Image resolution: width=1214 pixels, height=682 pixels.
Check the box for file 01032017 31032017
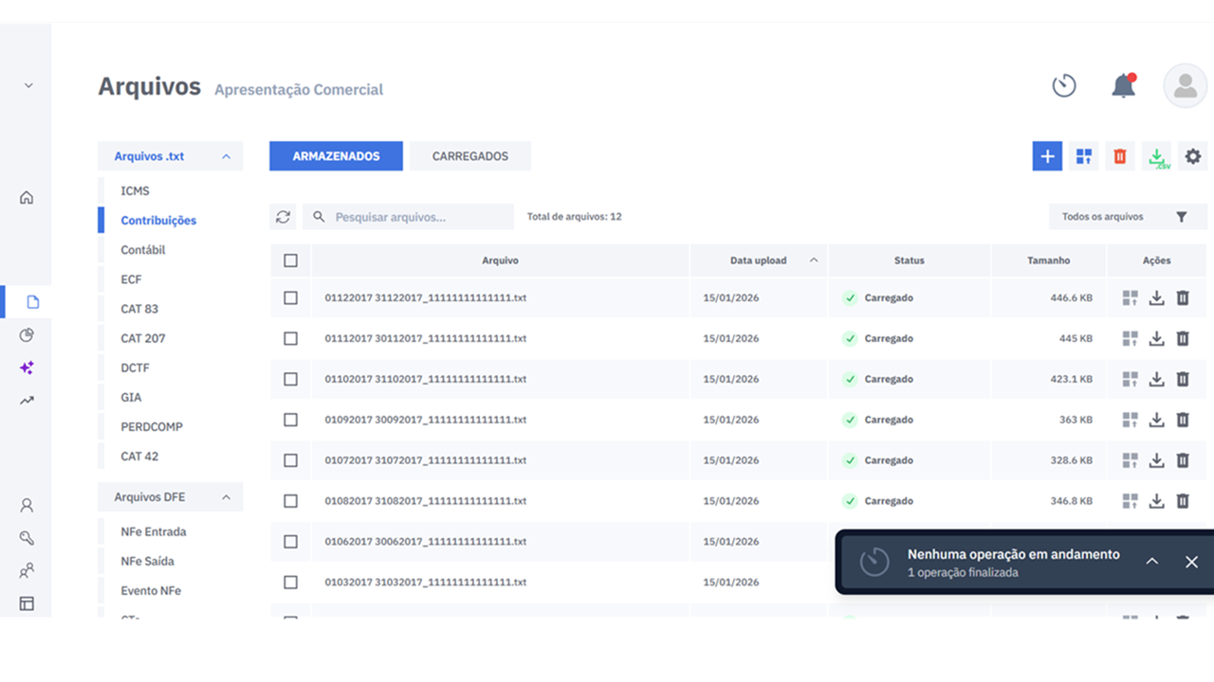(290, 583)
